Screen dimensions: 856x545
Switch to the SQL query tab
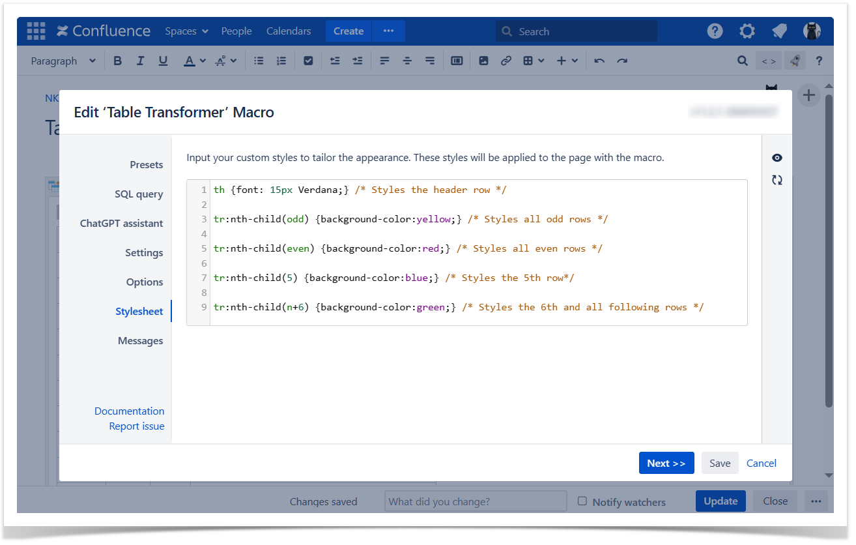139,194
